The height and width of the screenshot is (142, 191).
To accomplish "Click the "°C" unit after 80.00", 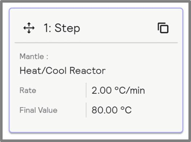I will [x=126, y=110].
